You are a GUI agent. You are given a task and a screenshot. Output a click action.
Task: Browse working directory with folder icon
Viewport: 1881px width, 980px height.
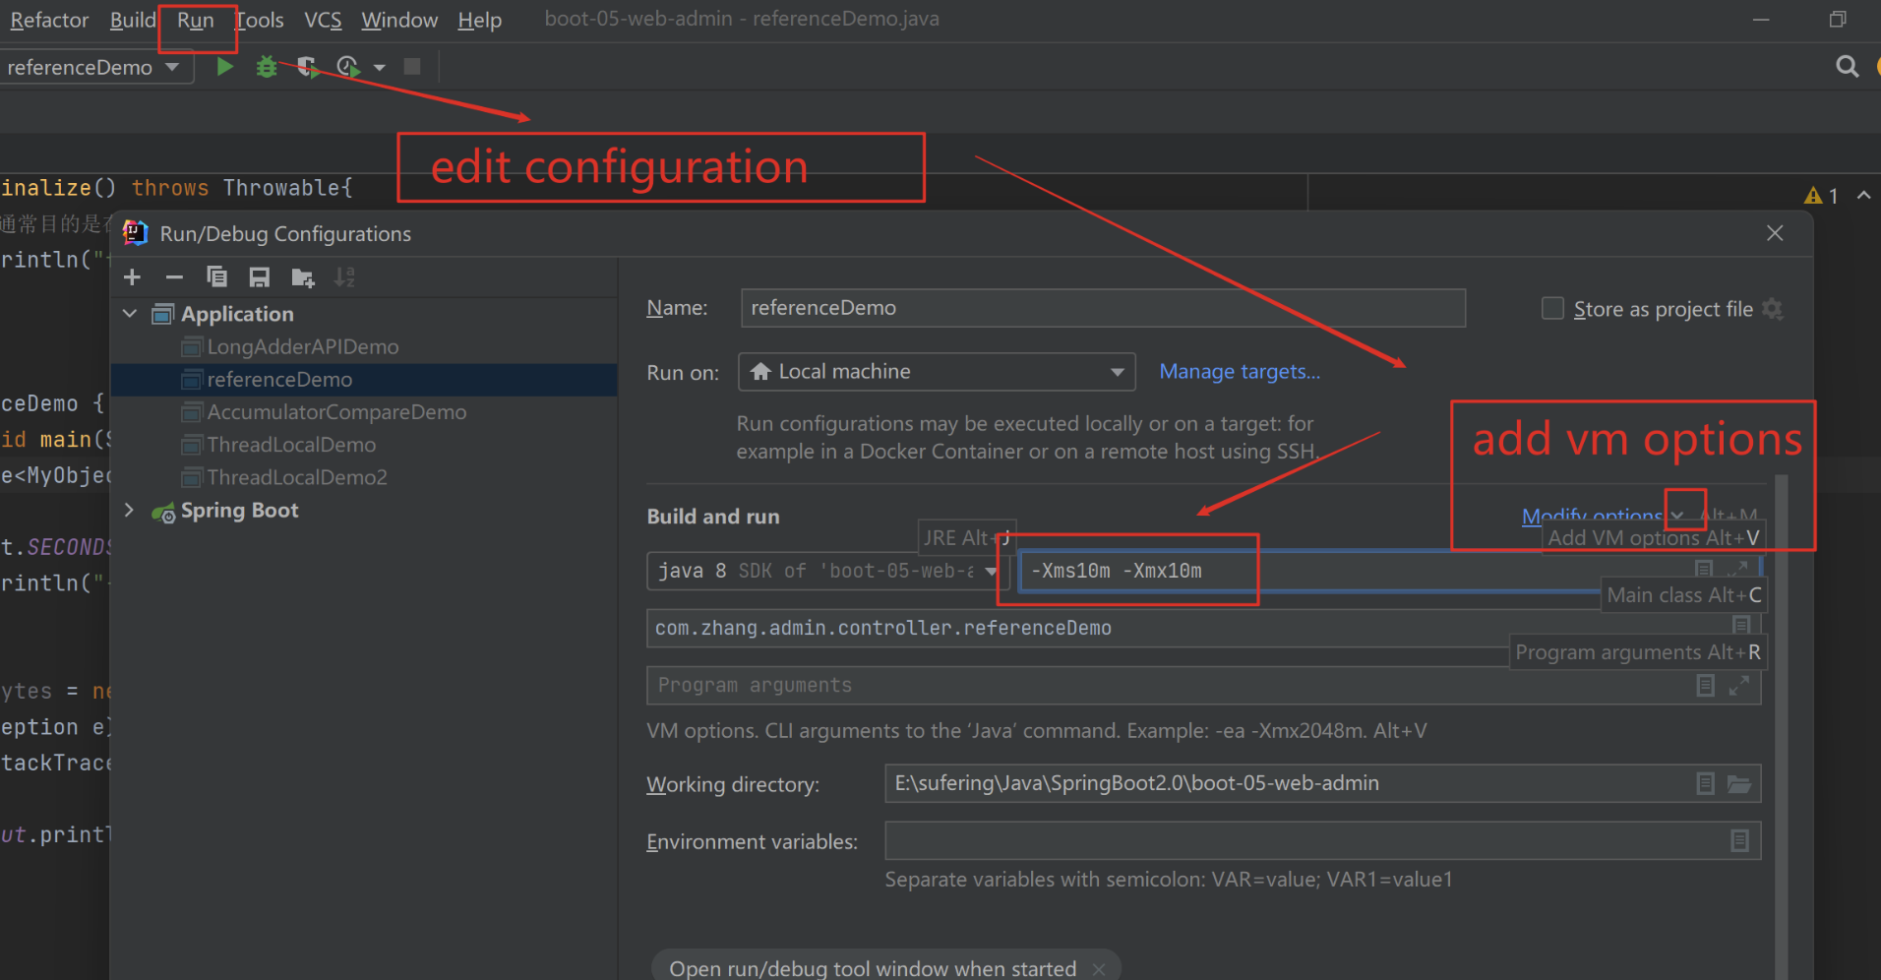1739,784
